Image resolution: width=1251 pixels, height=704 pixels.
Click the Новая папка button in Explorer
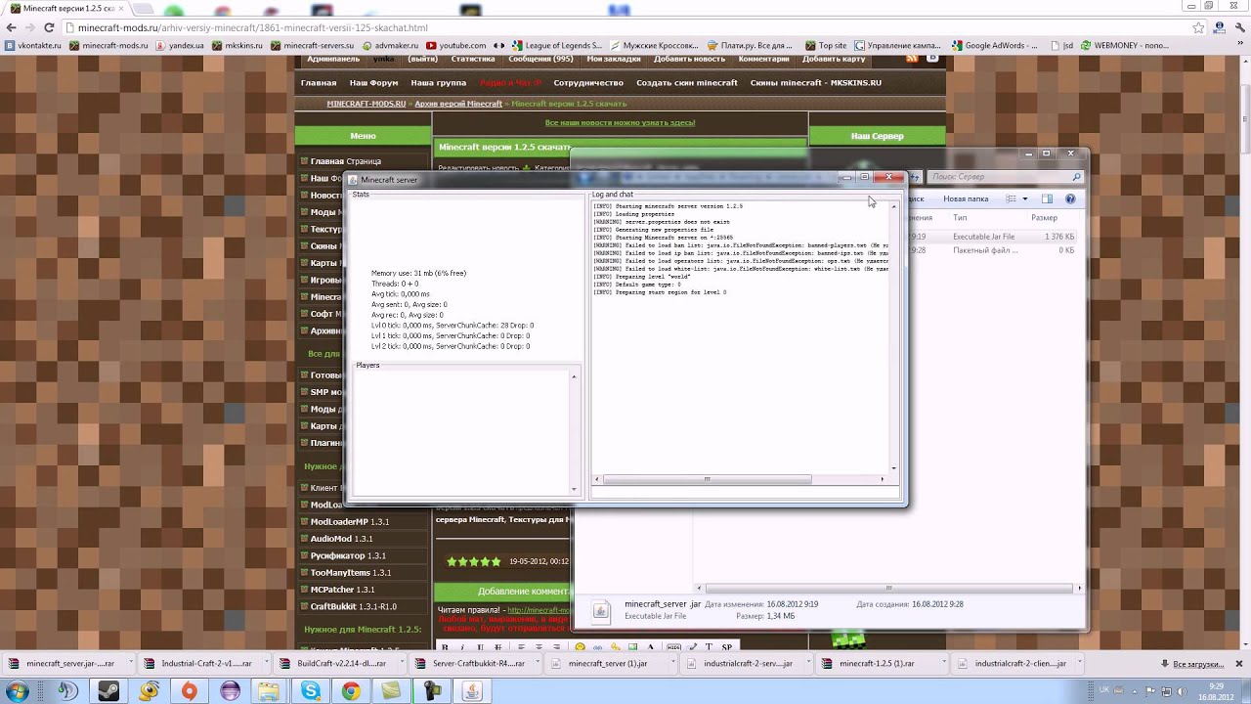click(x=966, y=198)
